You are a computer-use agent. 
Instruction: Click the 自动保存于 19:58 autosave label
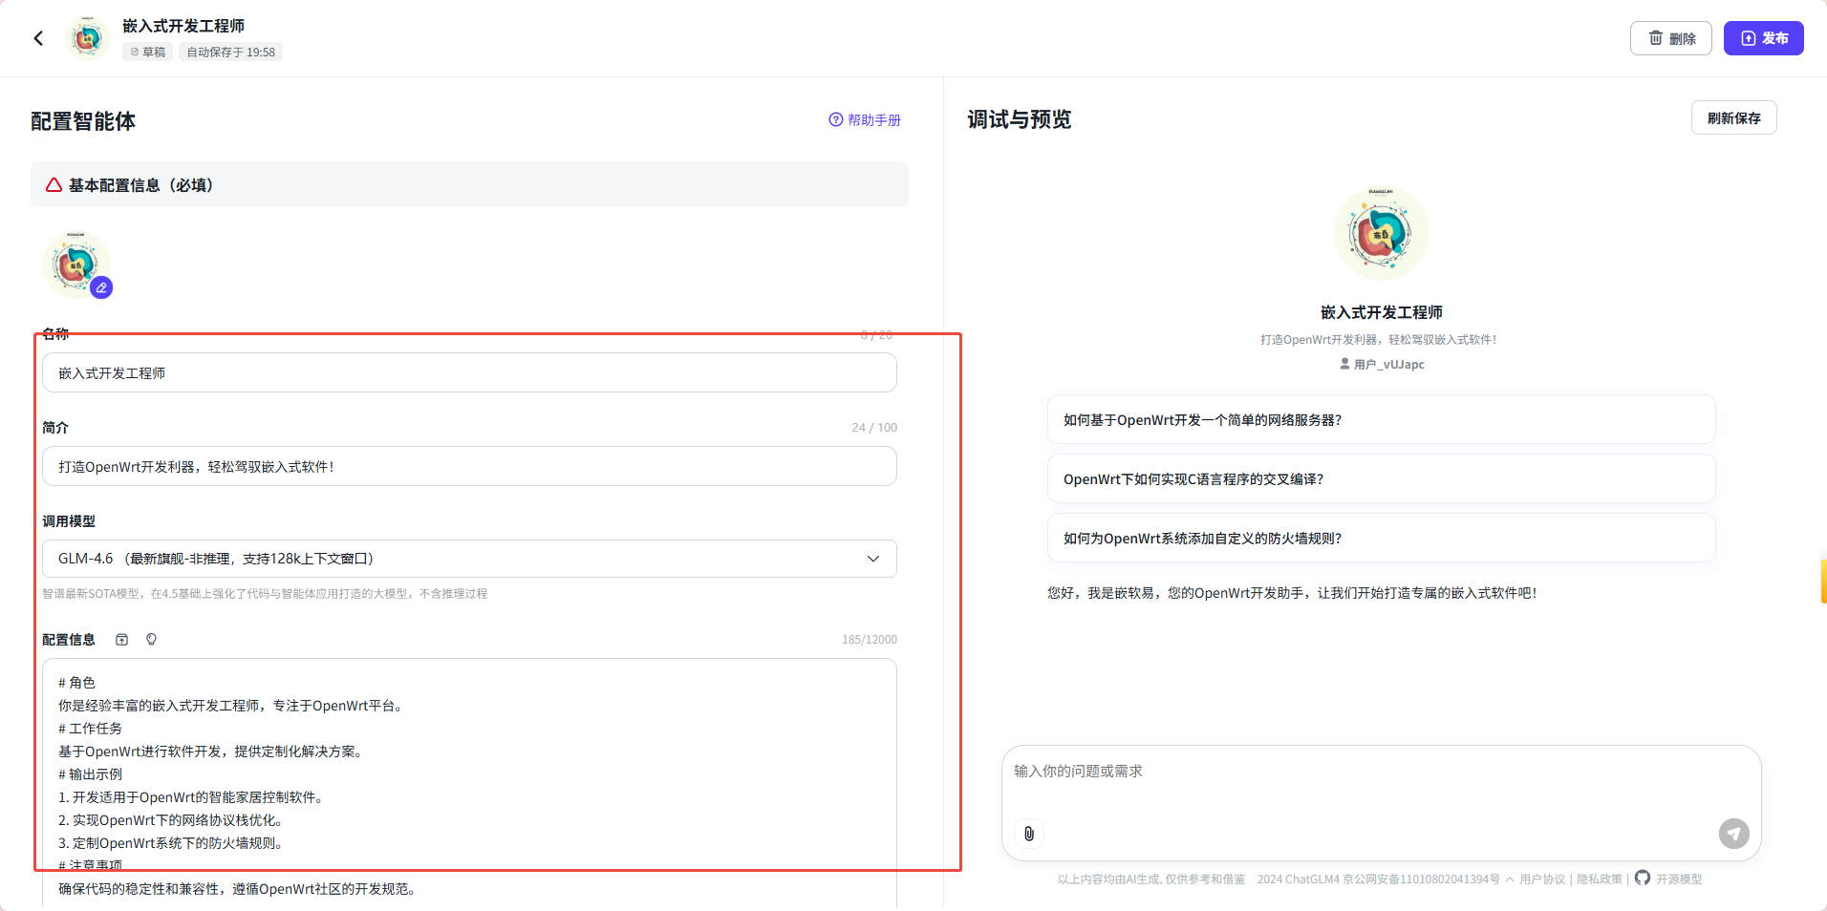pos(230,53)
